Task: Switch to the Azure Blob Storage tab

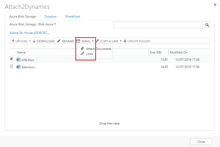Action: [x=23, y=17]
